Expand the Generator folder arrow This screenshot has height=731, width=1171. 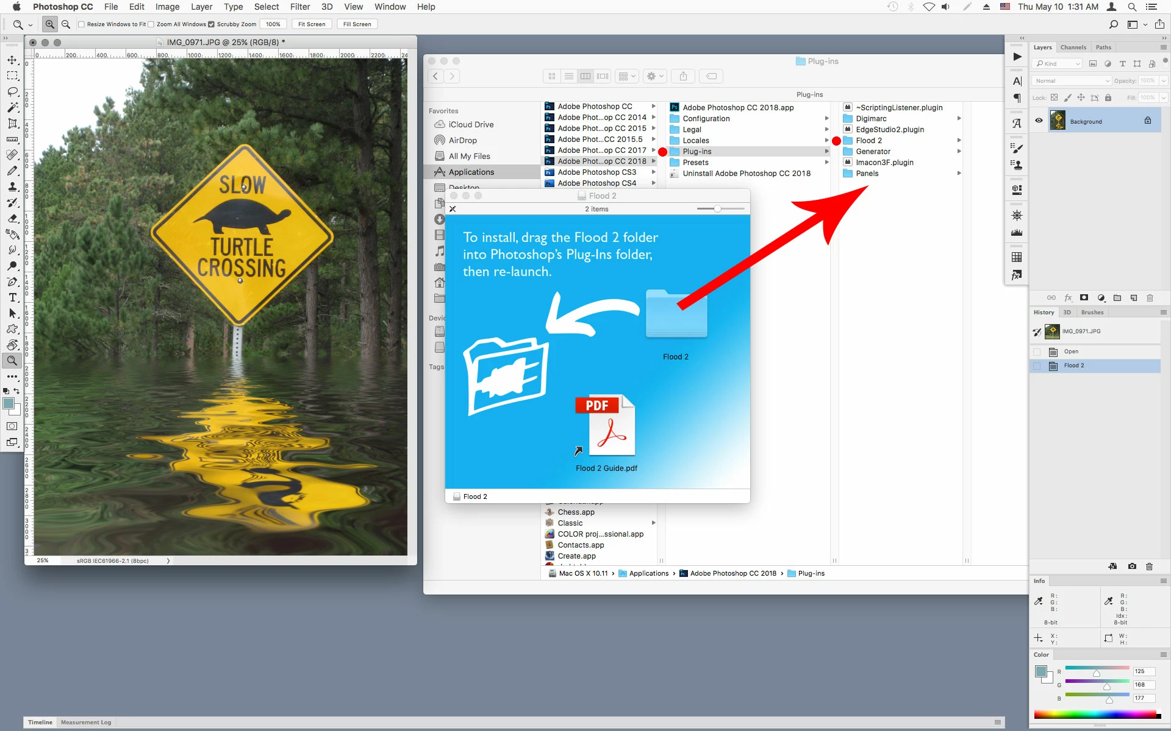[959, 152]
